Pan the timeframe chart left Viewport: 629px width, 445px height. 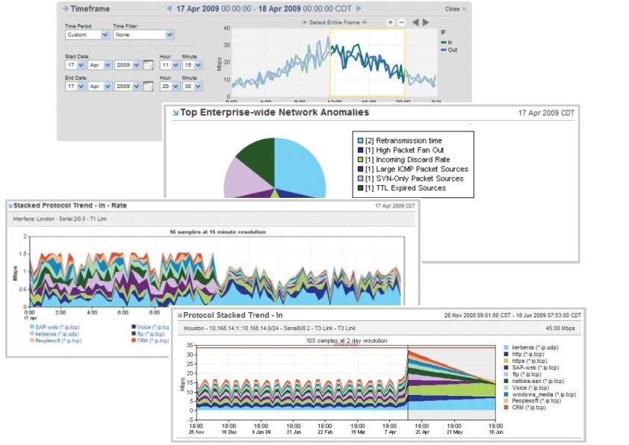415,22
